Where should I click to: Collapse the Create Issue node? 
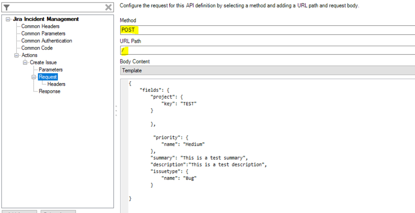pos(25,62)
